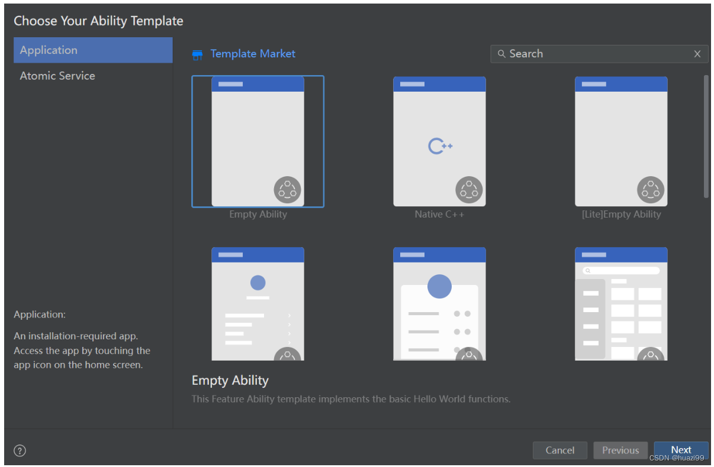Screen dimensions: 714x467
Task: Select the Empty Ability template thumbnail
Action: [x=258, y=141]
